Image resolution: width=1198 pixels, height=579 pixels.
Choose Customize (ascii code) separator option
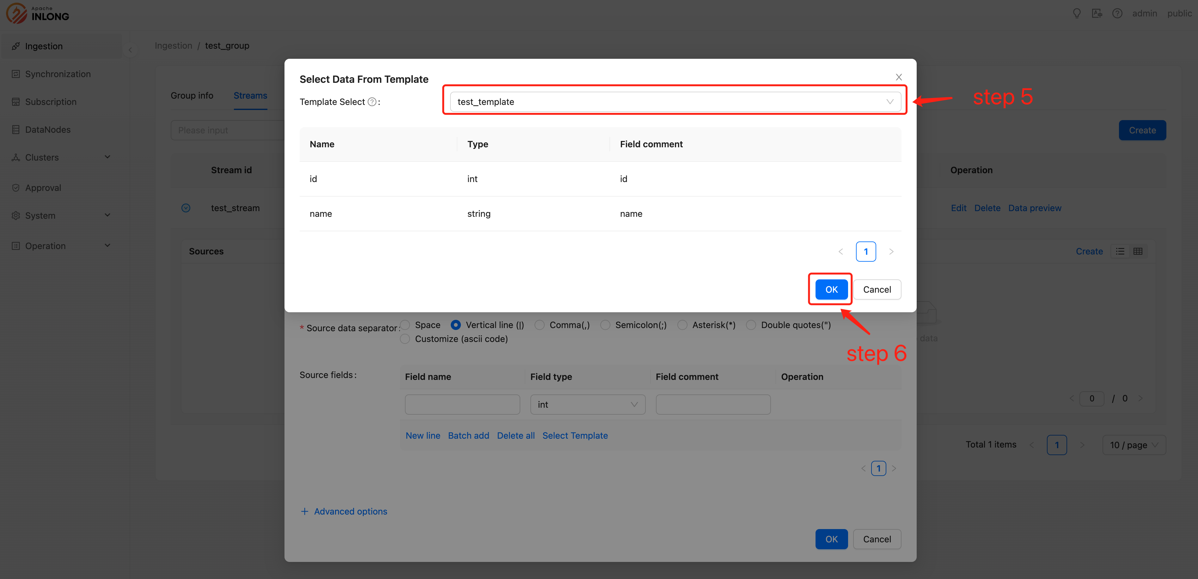point(405,339)
